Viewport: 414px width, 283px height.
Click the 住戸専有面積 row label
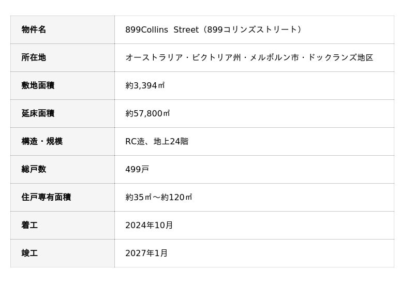[x=46, y=197]
